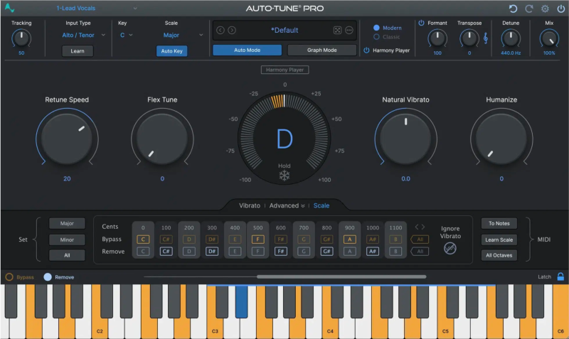Viewport: 569px width, 339px height.
Task: Click the Learn Scale button
Action: 499,240
